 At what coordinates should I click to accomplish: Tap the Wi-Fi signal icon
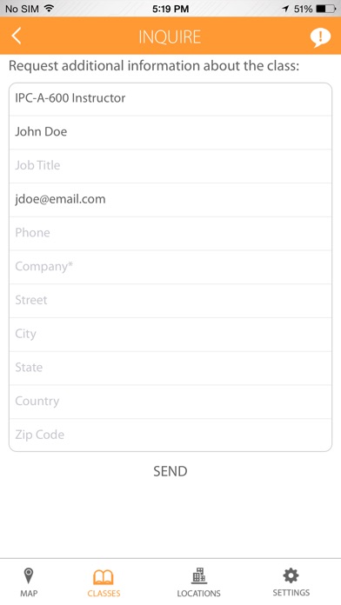pos(49,8)
